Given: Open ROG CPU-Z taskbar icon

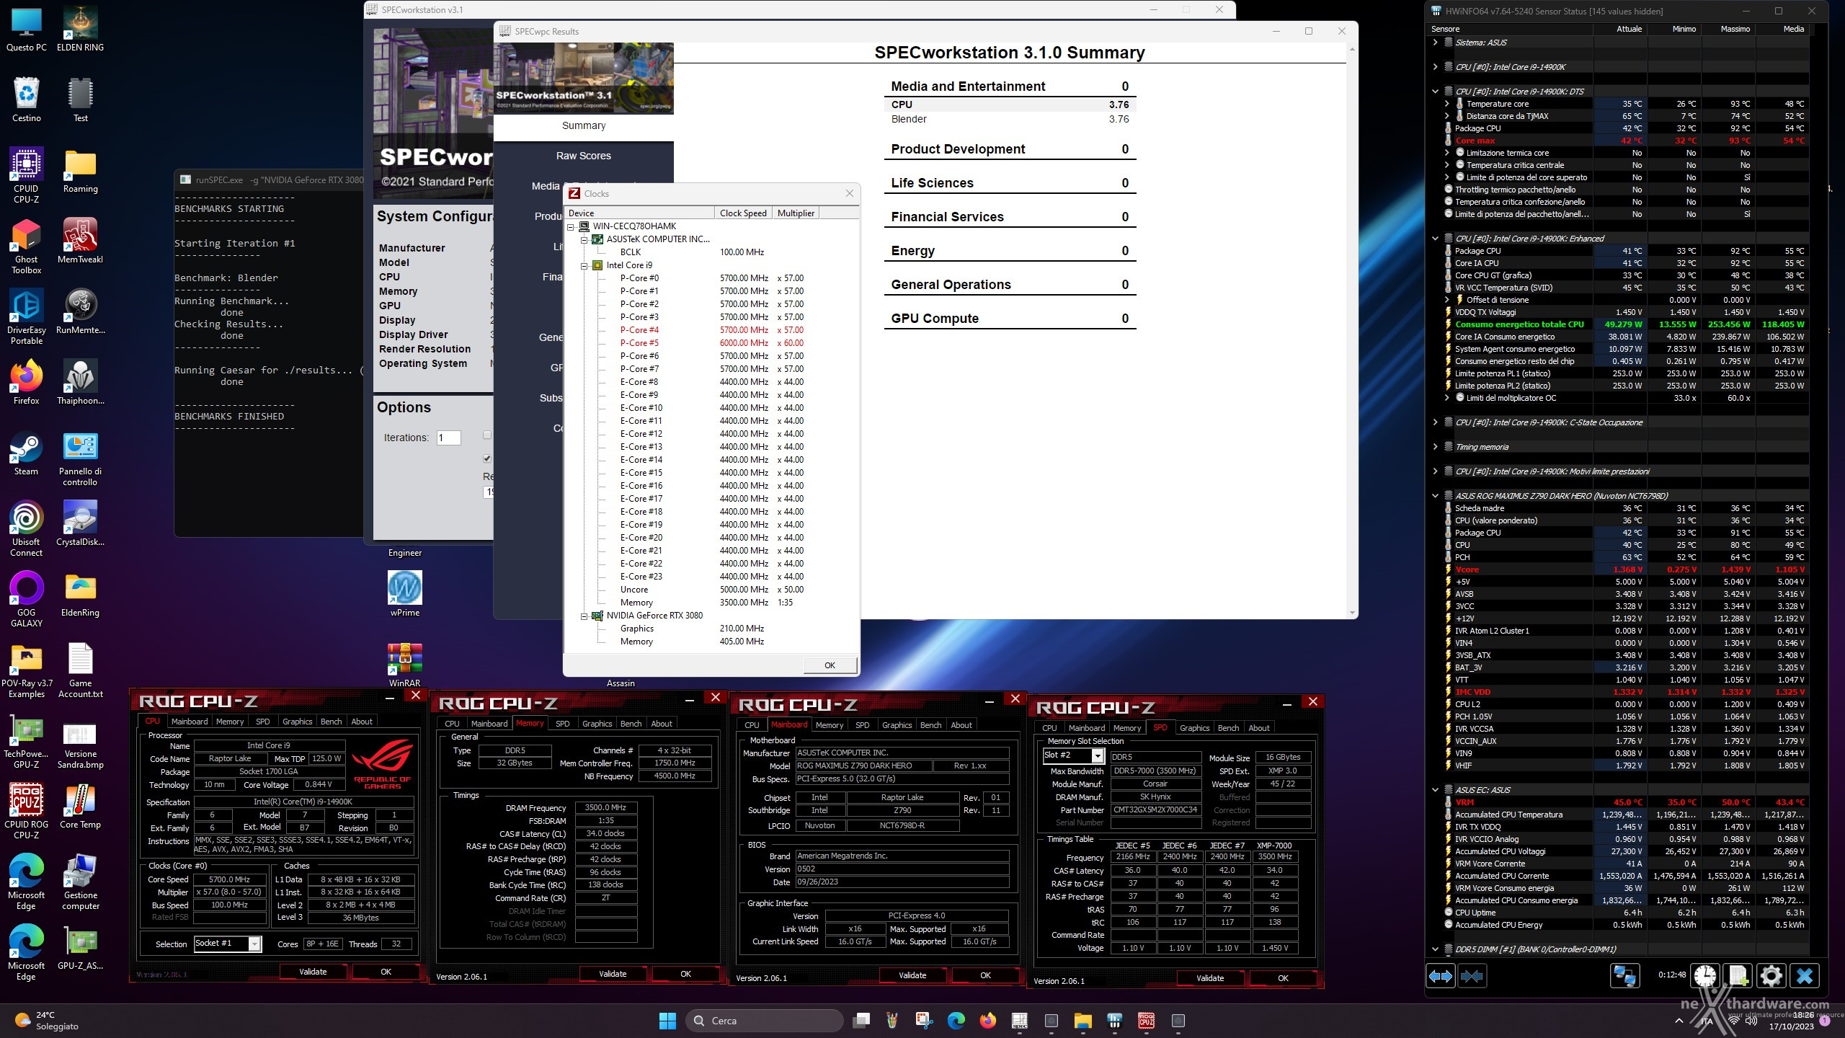Looking at the screenshot, I should [x=1147, y=1021].
